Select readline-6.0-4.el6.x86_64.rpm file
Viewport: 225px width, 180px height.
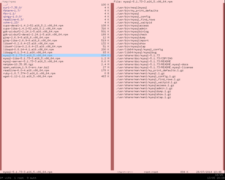coord(56,71)
